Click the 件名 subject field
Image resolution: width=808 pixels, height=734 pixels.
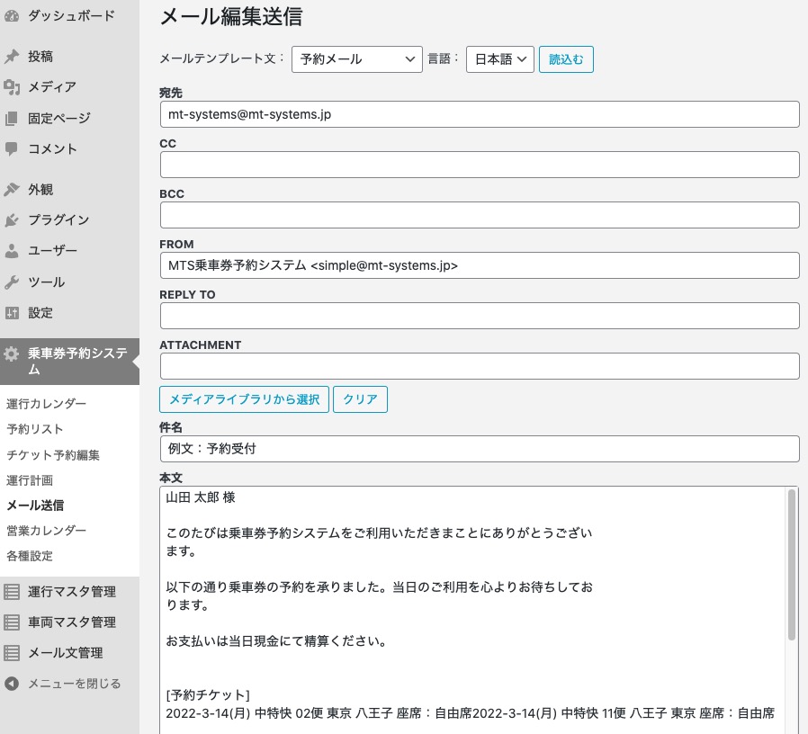coord(480,449)
